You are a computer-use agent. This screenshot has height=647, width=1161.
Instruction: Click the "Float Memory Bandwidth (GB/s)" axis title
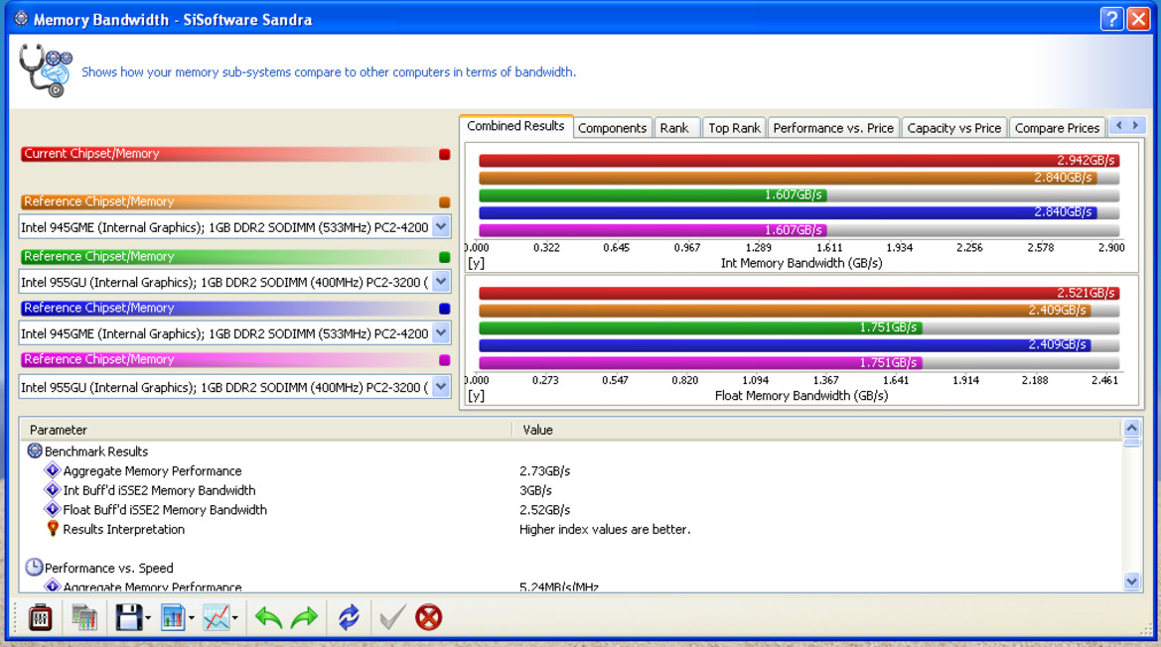[801, 396]
